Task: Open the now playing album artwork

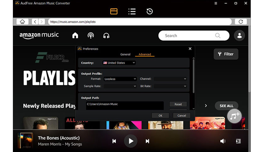Action: point(25,140)
